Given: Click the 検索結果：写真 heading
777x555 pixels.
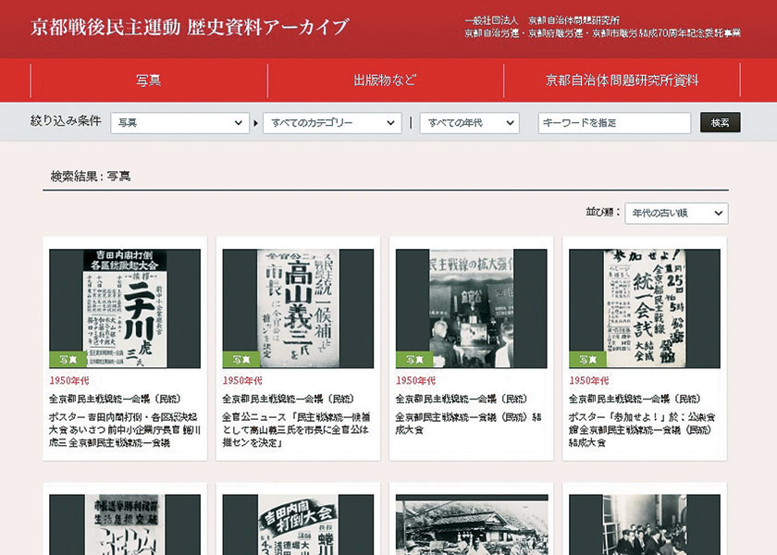Looking at the screenshot, I should coord(91,176).
